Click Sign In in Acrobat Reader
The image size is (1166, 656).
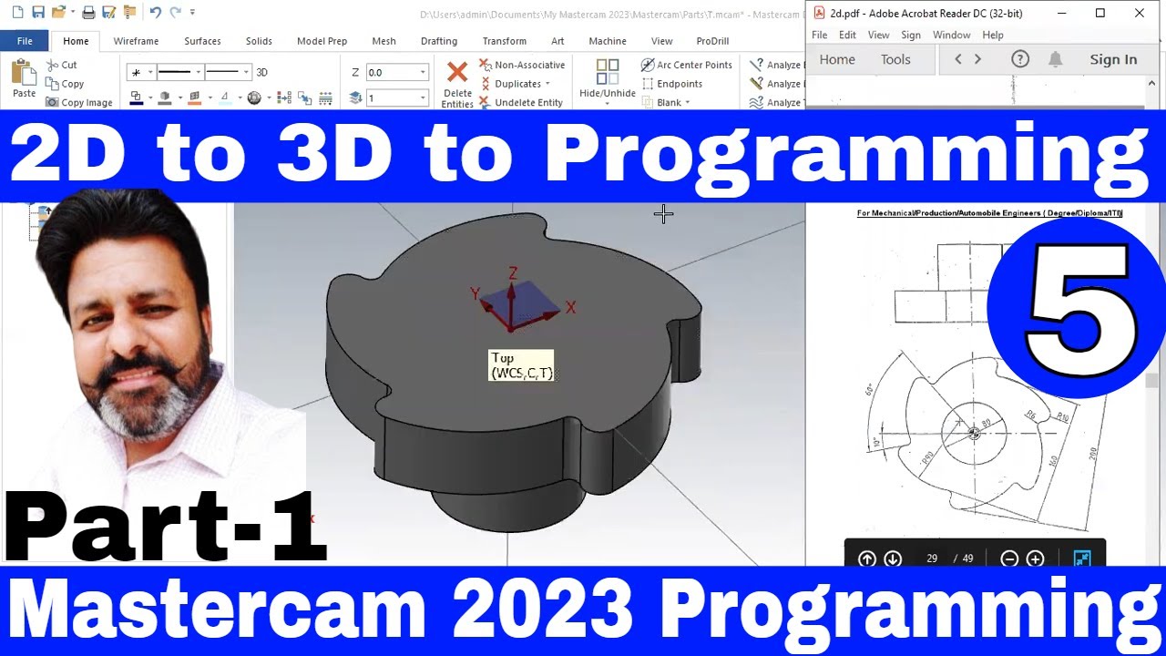click(x=1113, y=59)
